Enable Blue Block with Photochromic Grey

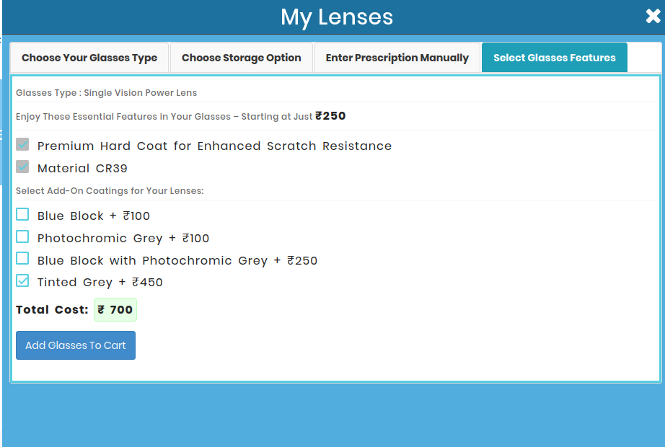tap(22, 258)
